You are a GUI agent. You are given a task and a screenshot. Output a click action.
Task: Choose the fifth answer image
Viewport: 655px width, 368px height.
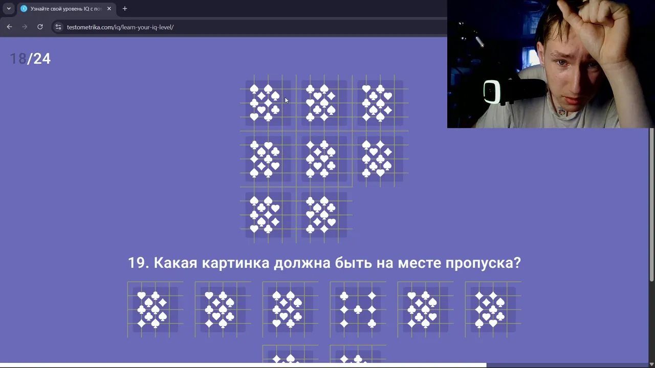pyautogui.click(x=426, y=309)
